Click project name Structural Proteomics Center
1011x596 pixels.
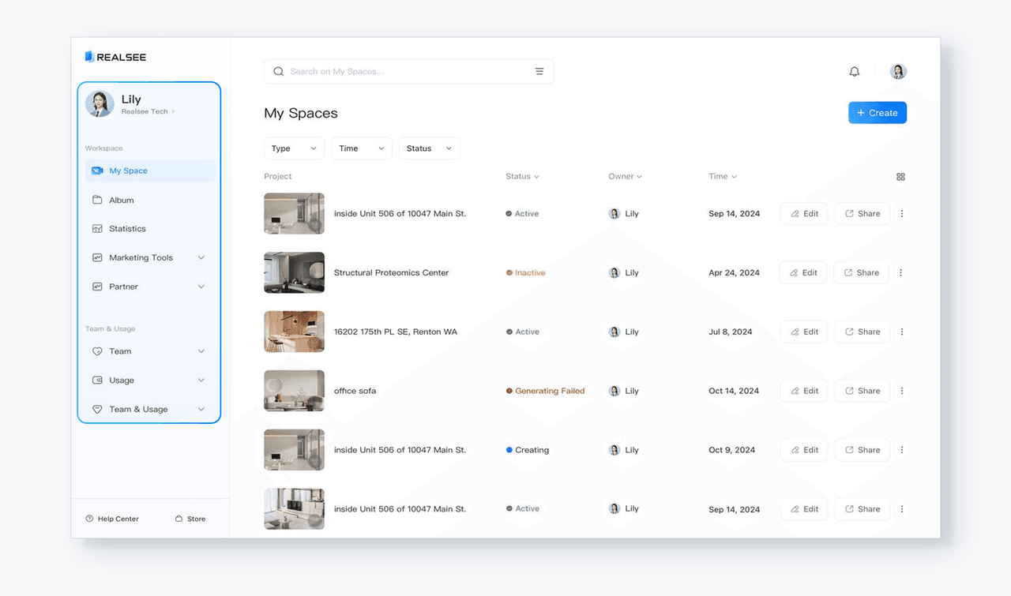point(391,272)
